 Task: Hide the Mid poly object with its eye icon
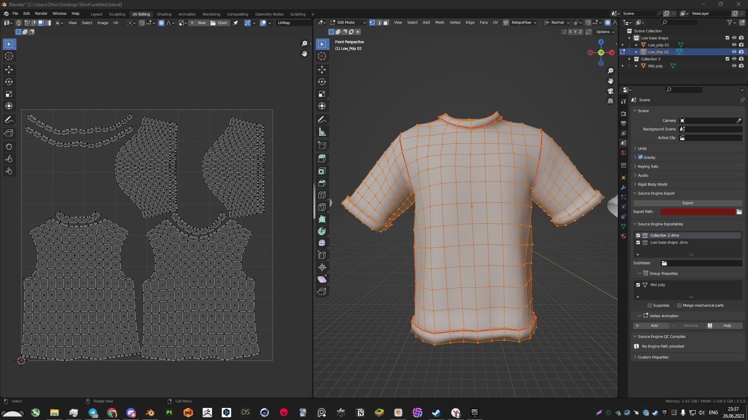coord(734,66)
